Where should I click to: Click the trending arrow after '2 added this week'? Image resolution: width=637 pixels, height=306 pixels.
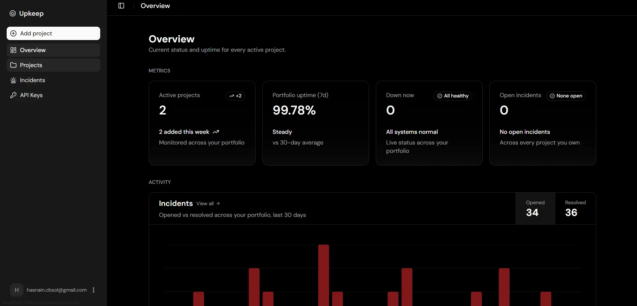coord(216,132)
